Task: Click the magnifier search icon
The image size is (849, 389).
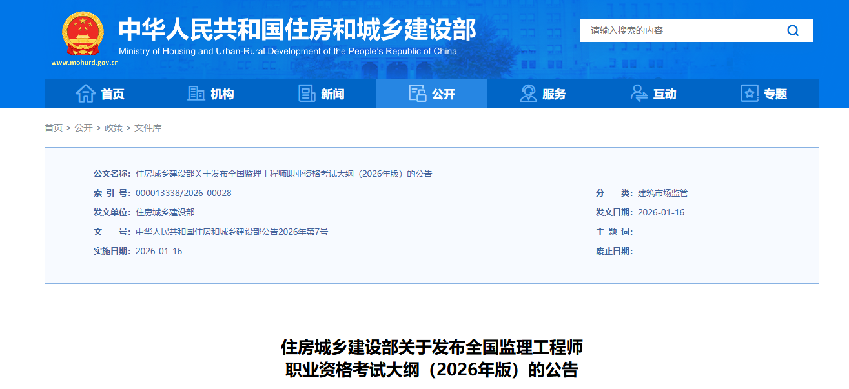Action: (x=793, y=30)
